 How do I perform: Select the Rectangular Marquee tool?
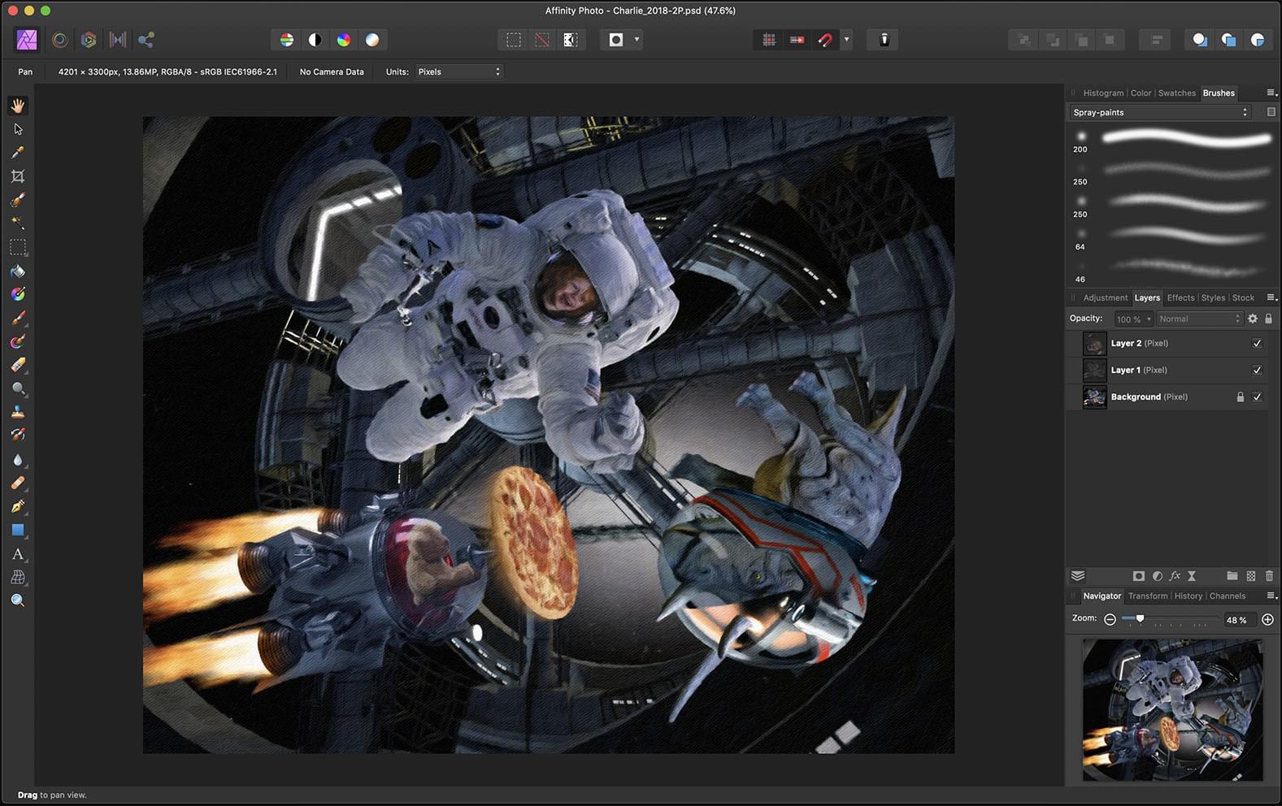tap(18, 247)
